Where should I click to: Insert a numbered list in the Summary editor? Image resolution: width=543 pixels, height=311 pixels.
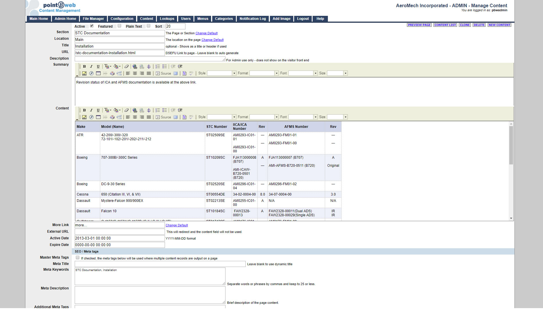coord(158,67)
